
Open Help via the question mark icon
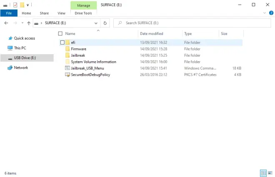tap(271, 13)
